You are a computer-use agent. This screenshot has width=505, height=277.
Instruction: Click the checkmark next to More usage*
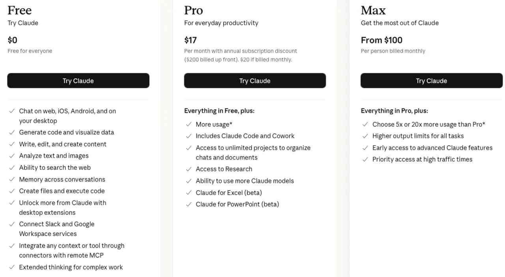click(189, 125)
